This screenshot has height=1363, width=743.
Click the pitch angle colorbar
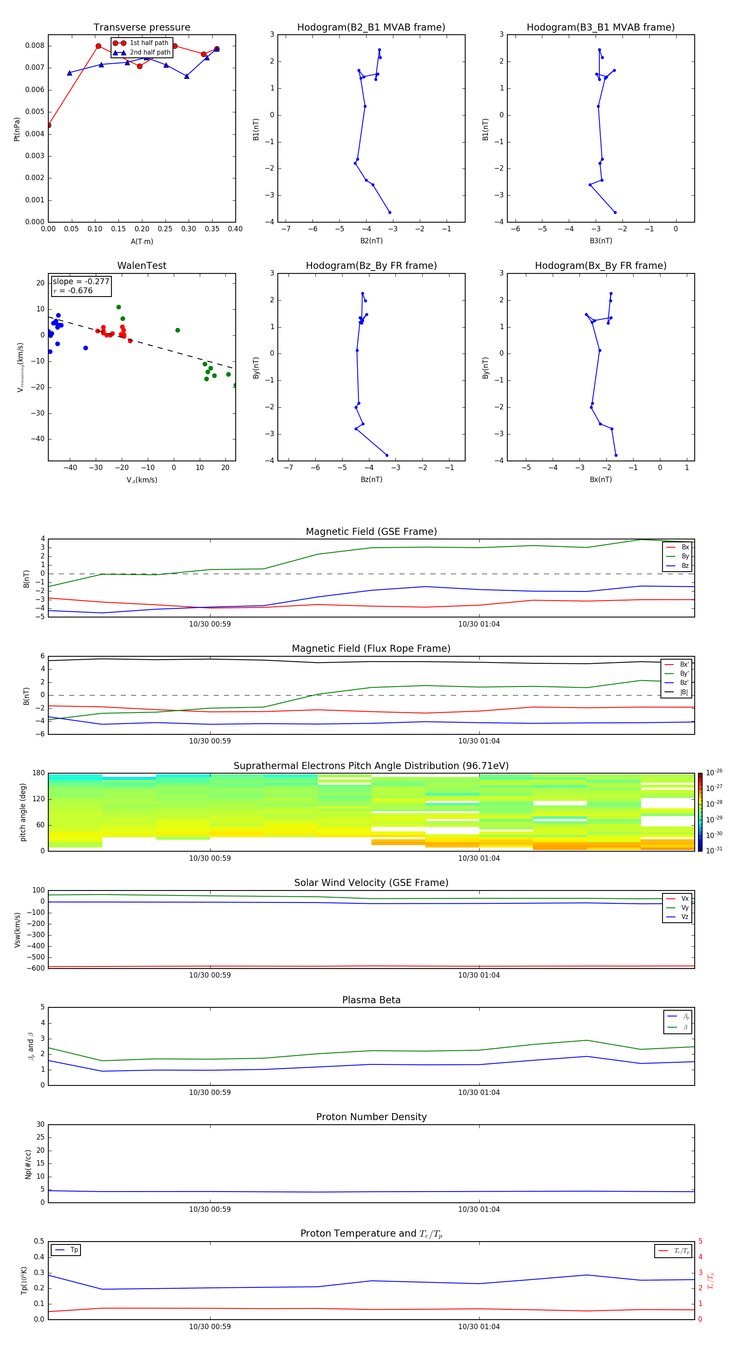[x=700, y=812]
